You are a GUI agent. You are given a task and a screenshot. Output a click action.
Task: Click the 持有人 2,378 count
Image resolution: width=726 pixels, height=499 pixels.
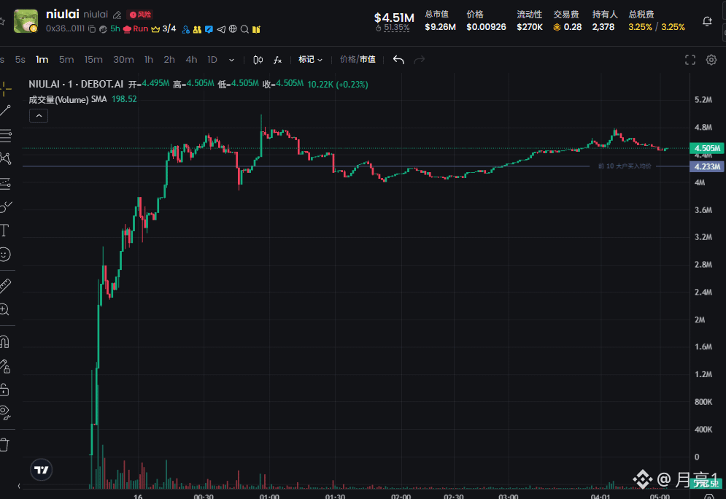pos(603,27)
